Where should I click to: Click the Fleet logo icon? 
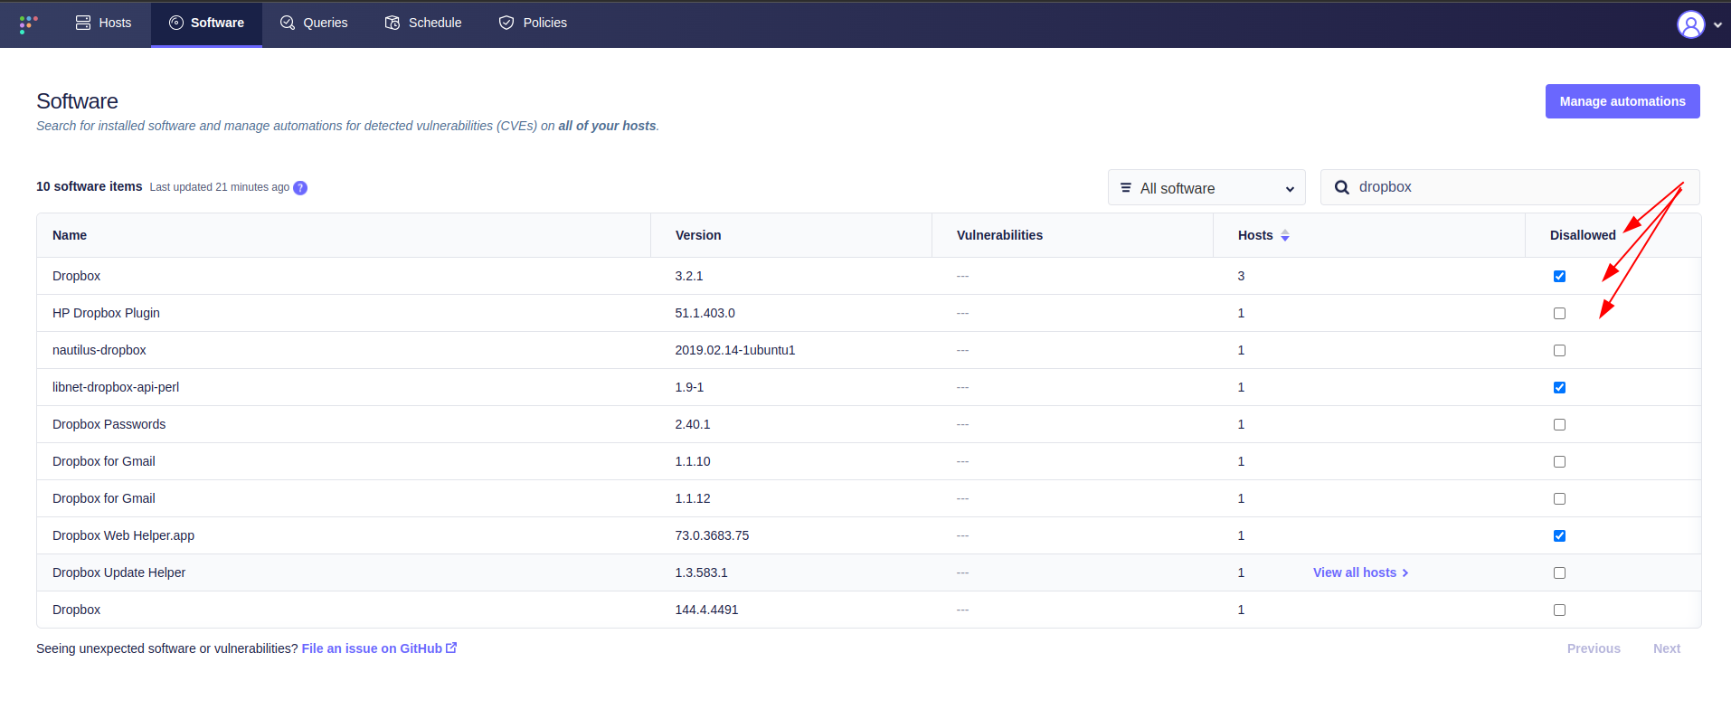click(x=28, y=24)
